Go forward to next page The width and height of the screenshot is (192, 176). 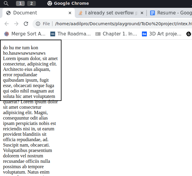click(16, 24)
